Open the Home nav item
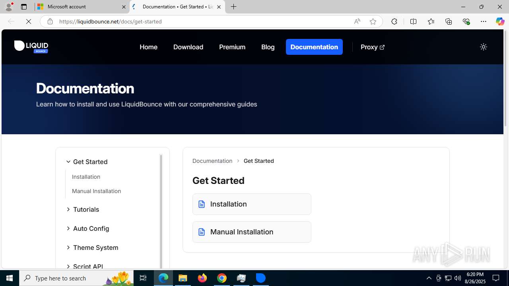 [x=148, y=47]
